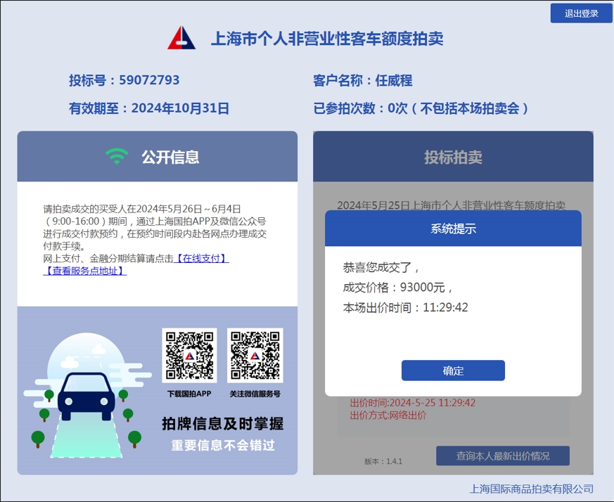This screenshot has height=502, width=614.
Task: Click the 退出登录 logout button
Action: pyautogui.click(x=581, y=13)
